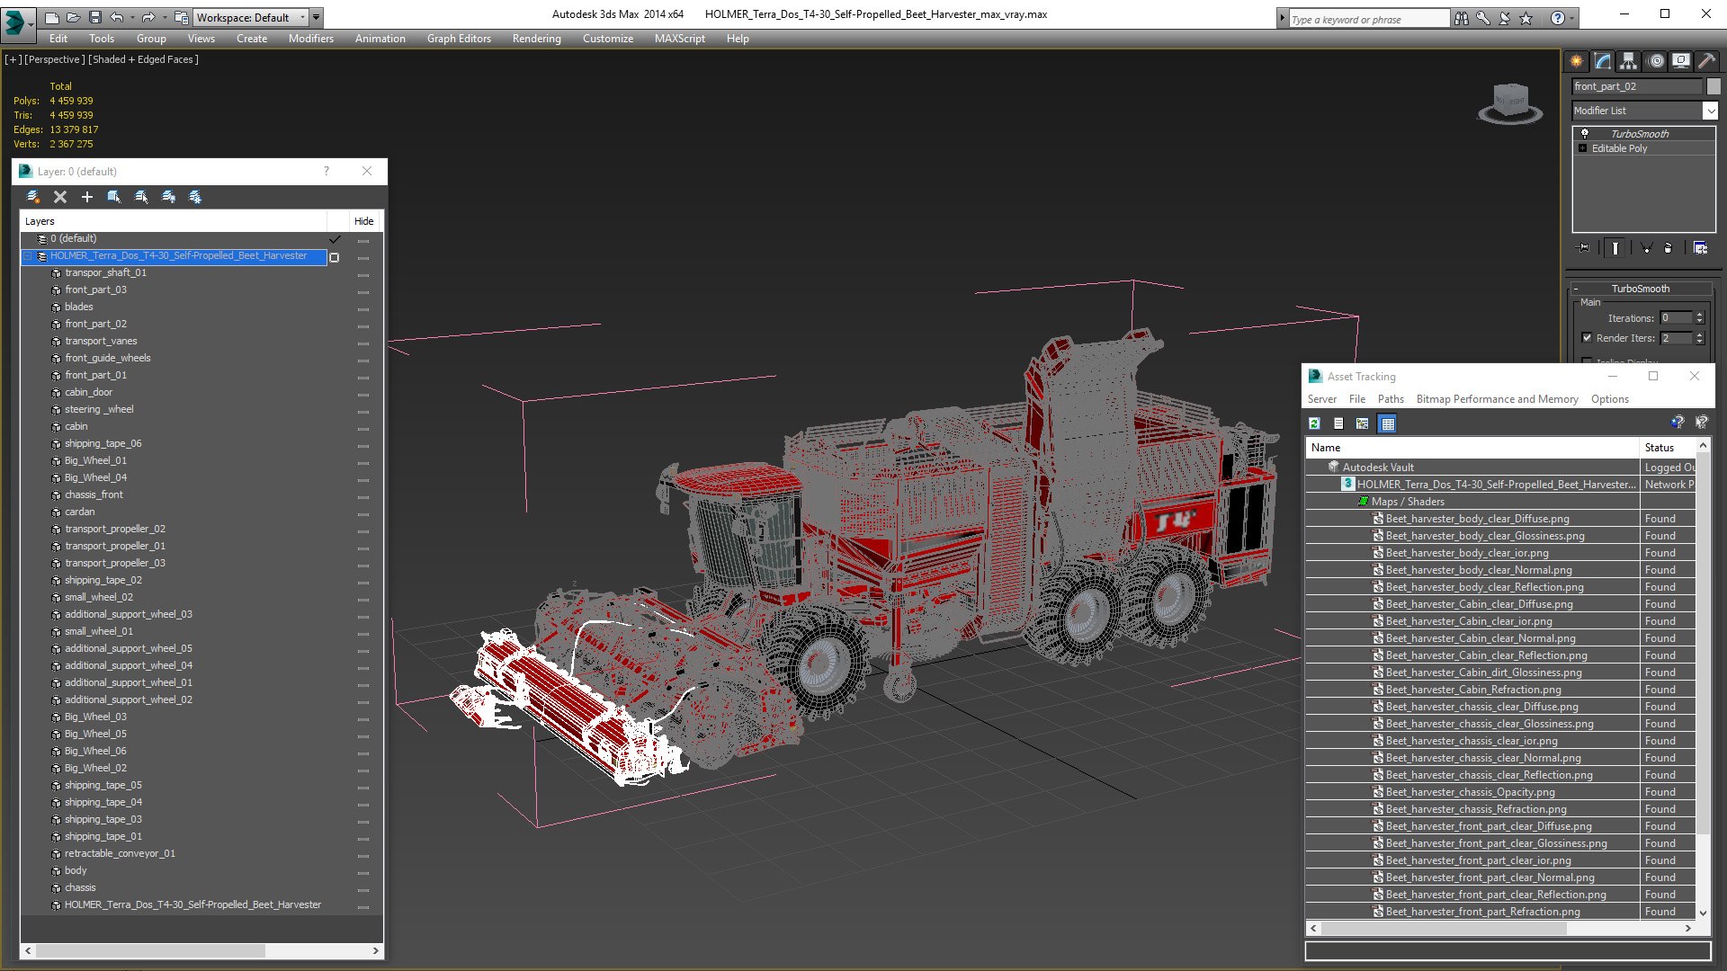Click Make Unique icon under modifier stack

(1646, 248)
